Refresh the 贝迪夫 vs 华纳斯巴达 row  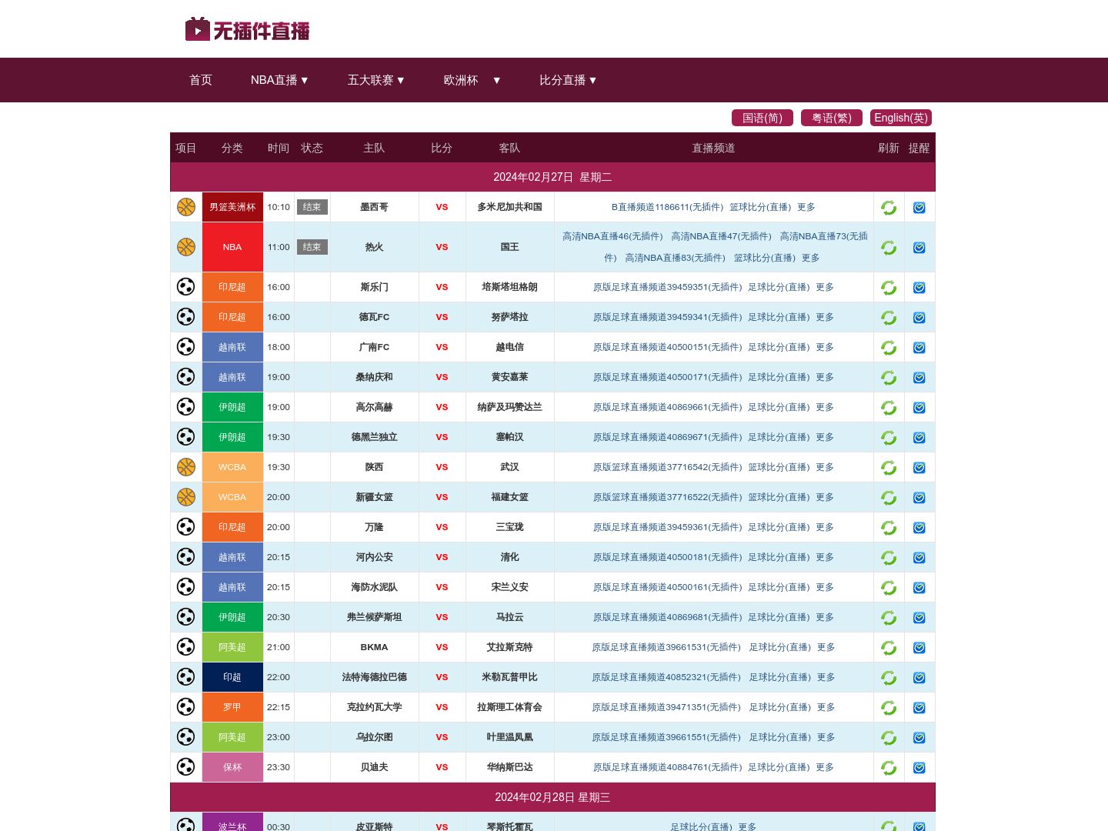(889, 768)
